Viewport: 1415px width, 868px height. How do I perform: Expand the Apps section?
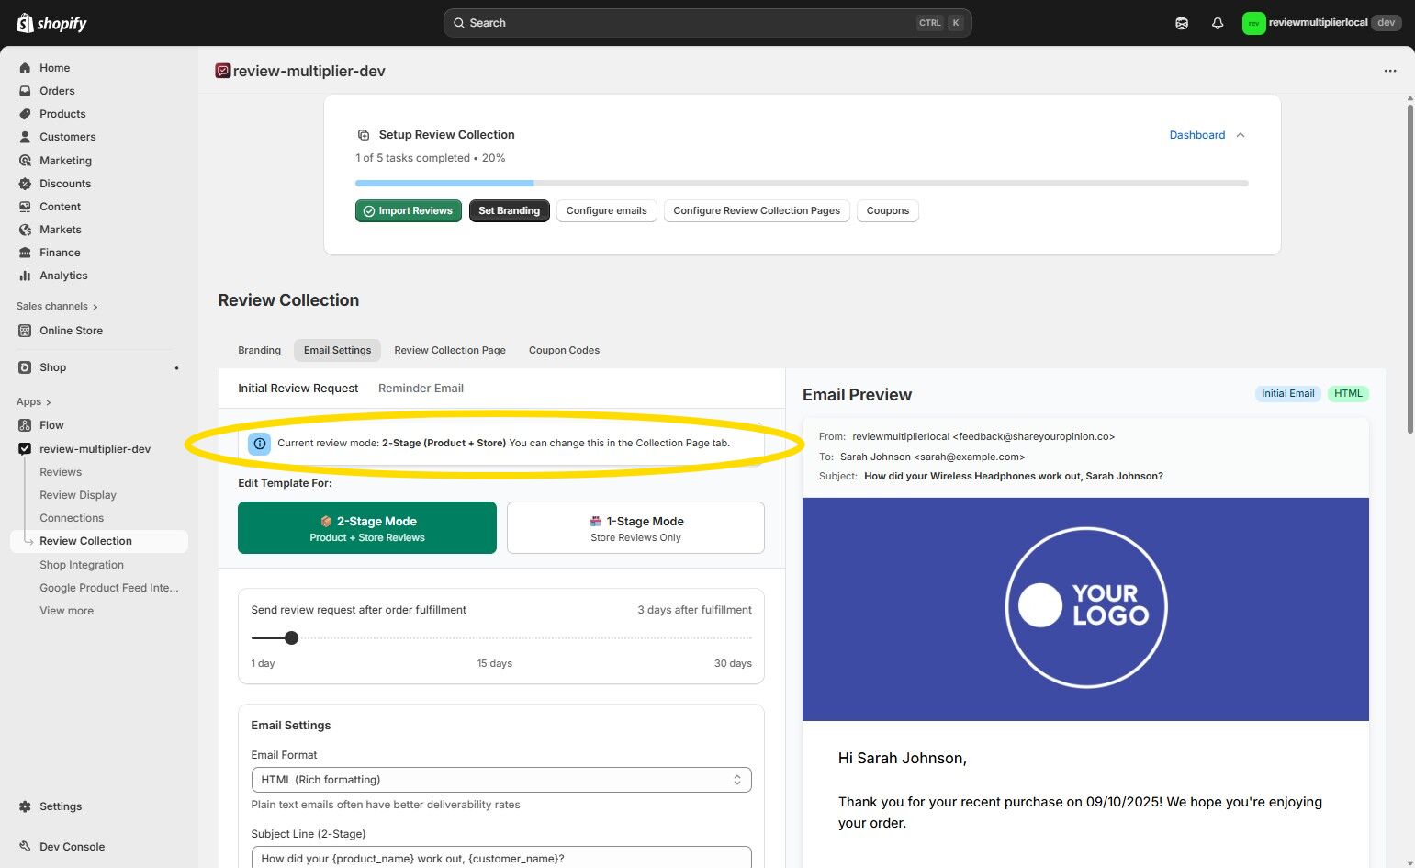[x=34, y=402]
